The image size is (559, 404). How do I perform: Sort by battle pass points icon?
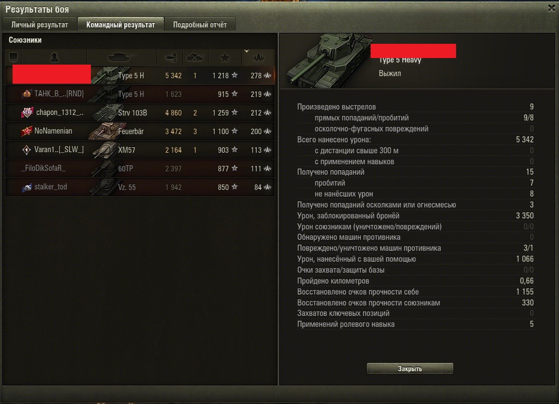click(258, 57)
